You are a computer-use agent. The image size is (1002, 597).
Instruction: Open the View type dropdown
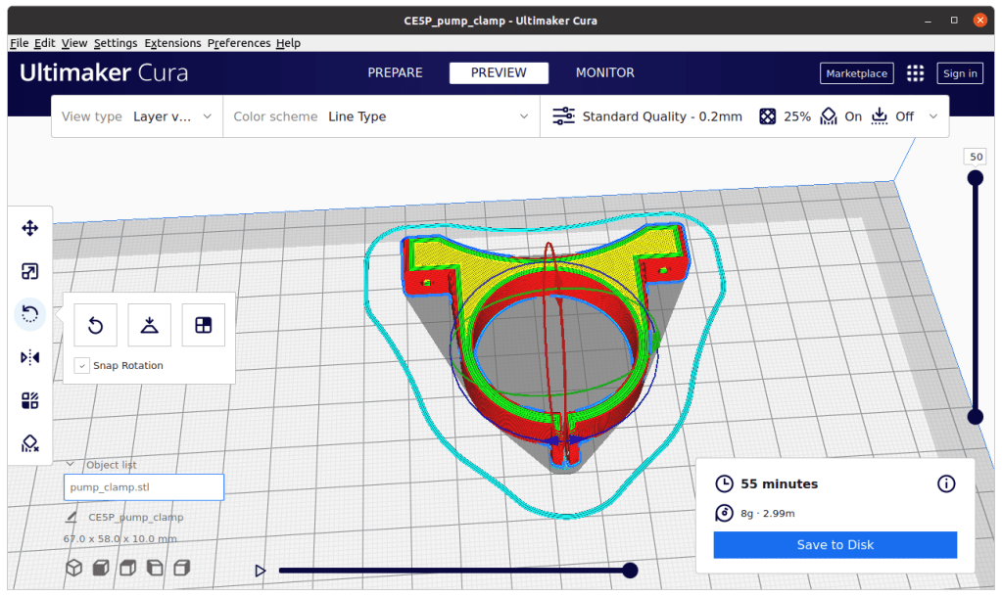click(x=137, y=116)
